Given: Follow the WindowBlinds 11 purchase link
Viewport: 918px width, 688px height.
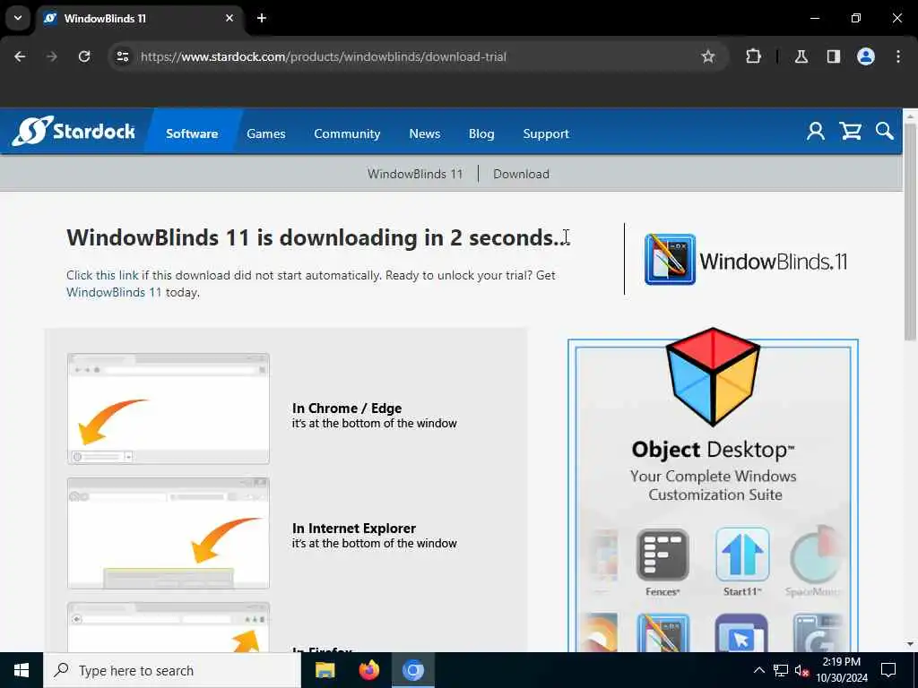Looking at the screenshot, I should point(114,292).
